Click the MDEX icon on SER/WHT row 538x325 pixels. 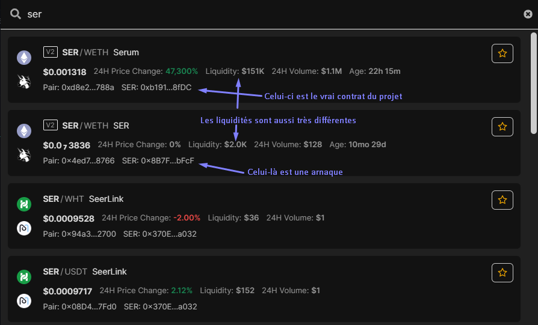pos(24,228)
